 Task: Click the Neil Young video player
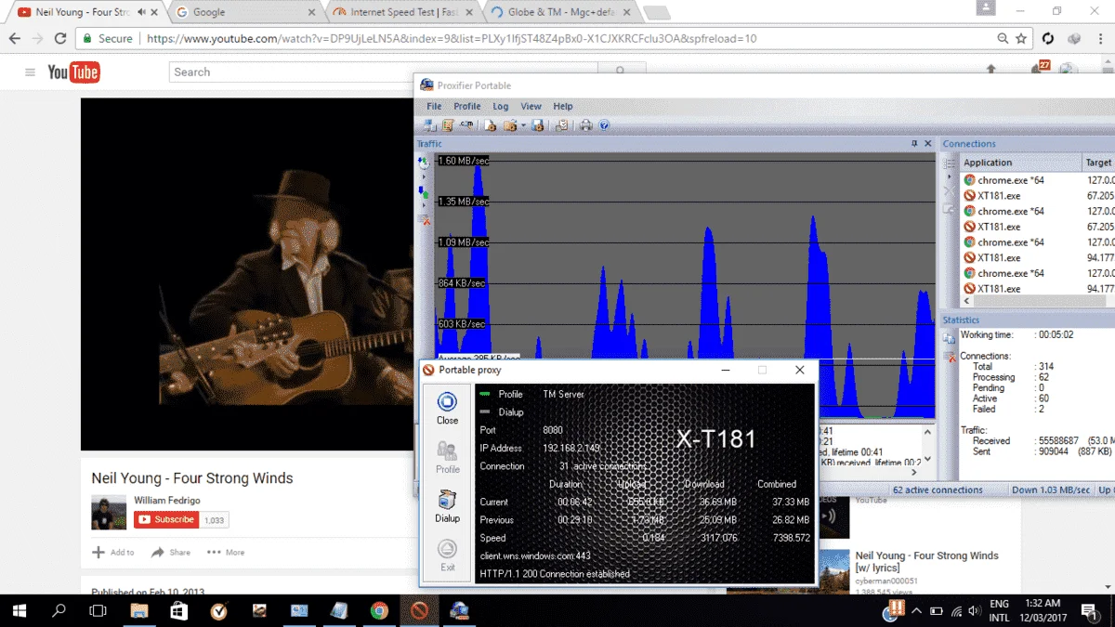[247, 274]
